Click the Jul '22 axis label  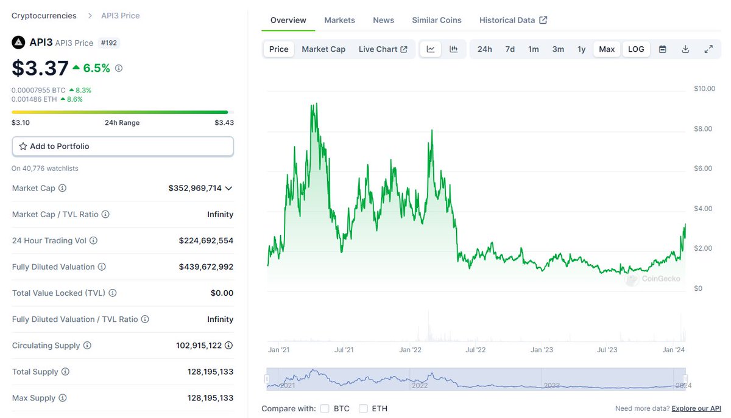(476, 350)
